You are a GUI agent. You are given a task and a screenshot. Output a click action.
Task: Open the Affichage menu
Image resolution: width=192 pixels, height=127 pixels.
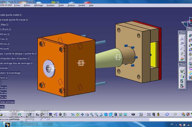[x=39, y=5]
